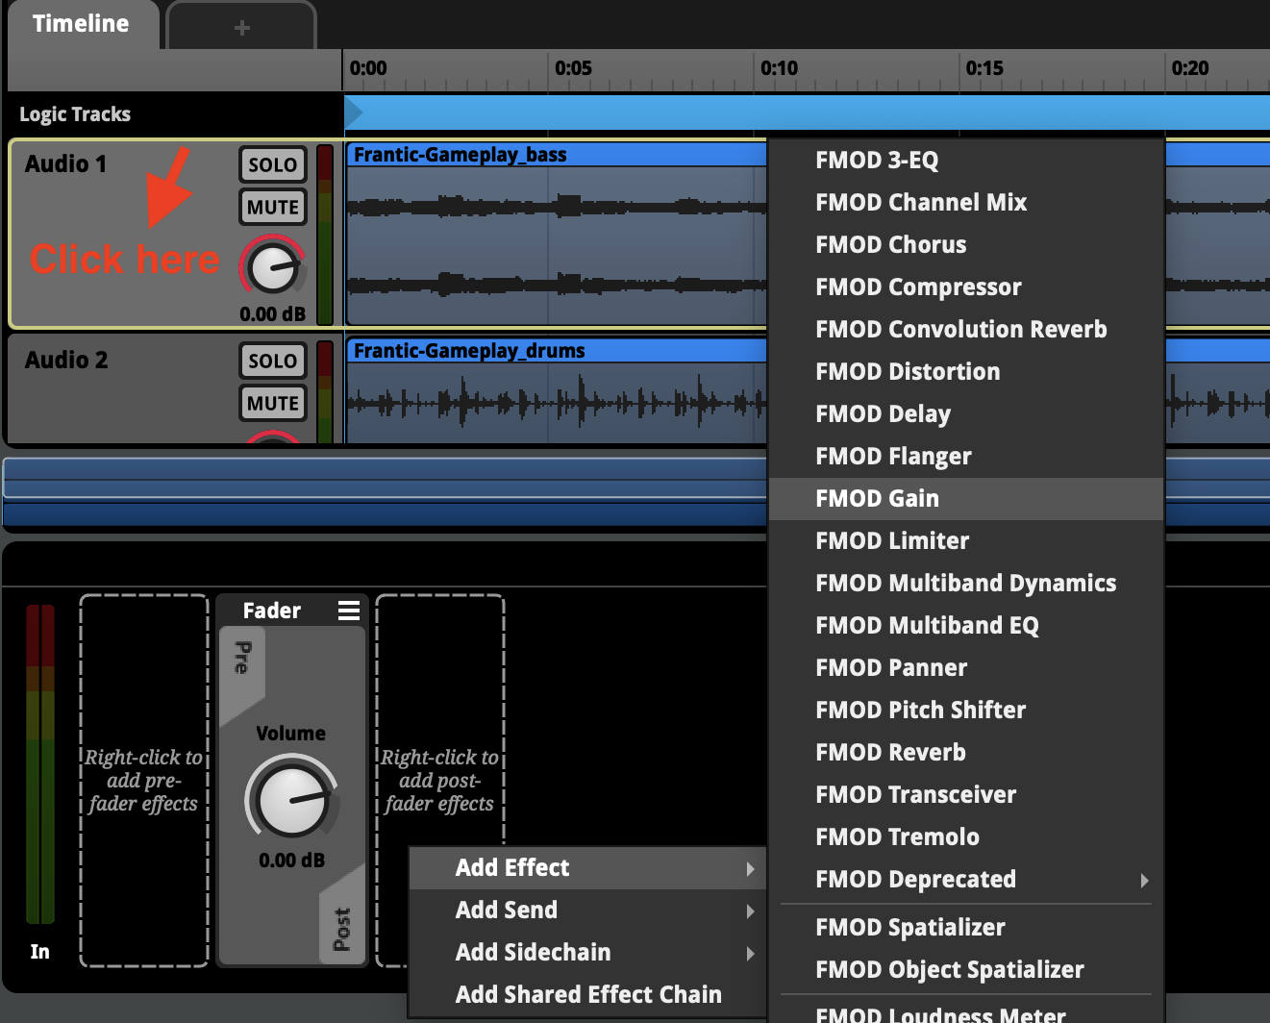Click the Fader Volume knob
The width and height of the screenshot is (1270, 1023).
click(291, 797)
